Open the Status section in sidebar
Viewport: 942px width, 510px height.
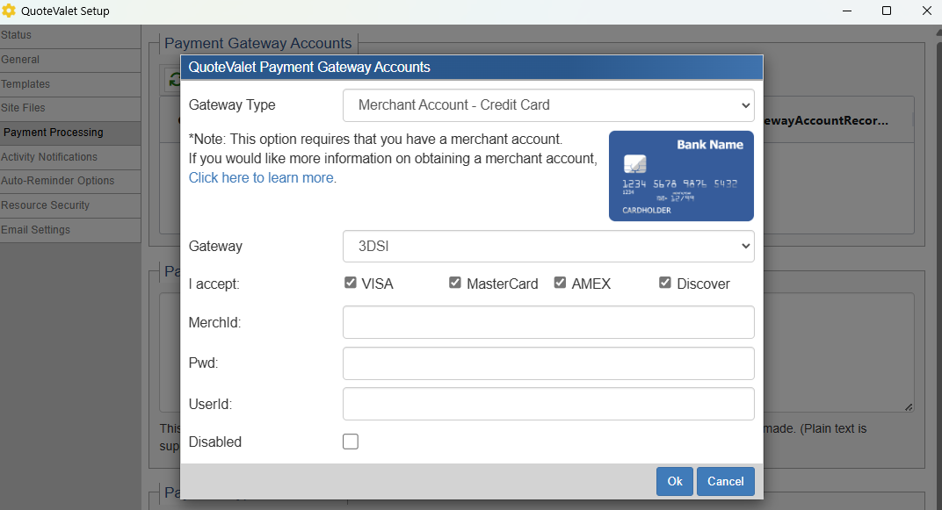17,35
